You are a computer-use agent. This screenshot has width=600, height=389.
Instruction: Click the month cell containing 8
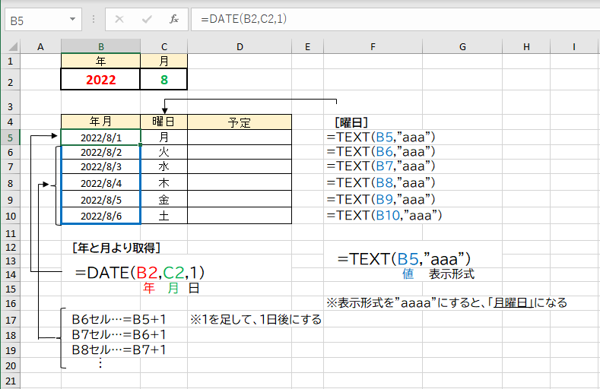click(163, 80)
